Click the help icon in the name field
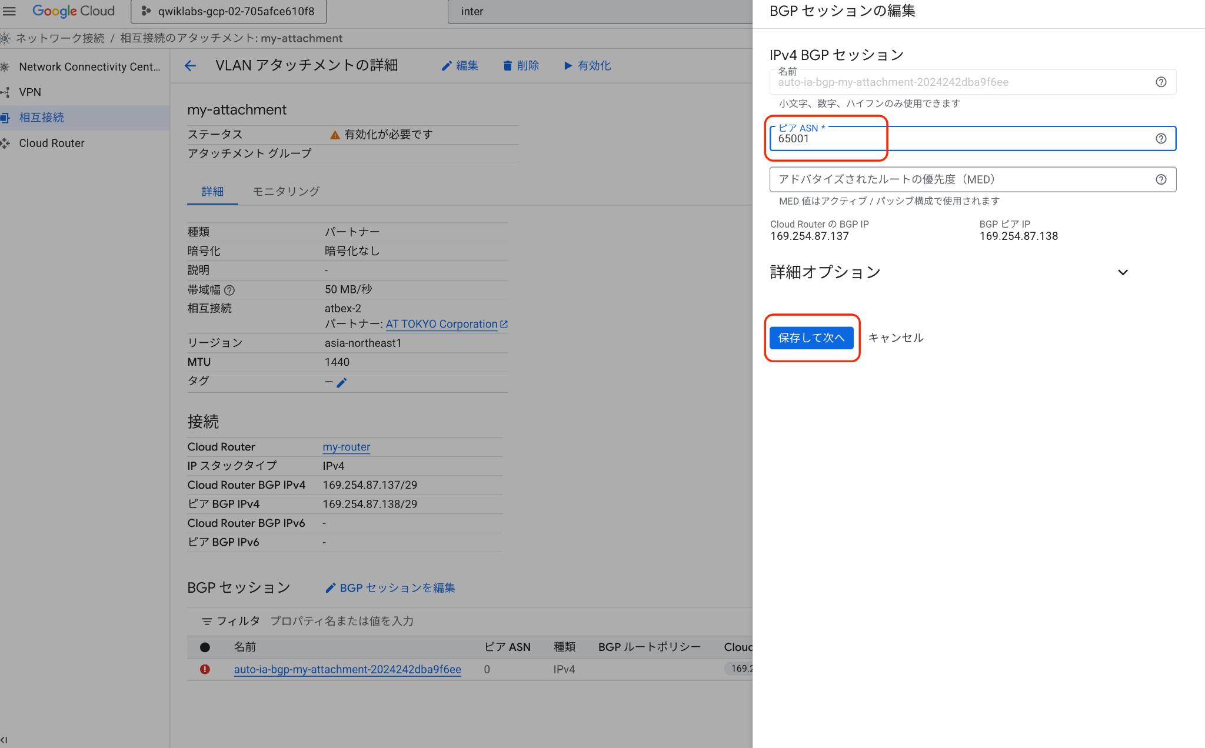This screenshot has height=748, width=1205. pos(1160,82)
